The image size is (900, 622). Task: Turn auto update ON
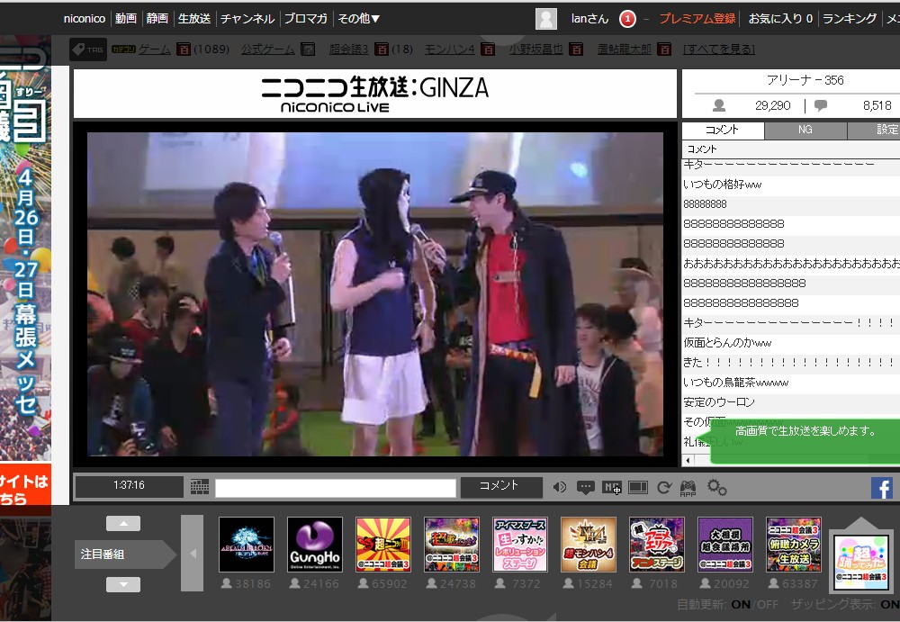741,604
